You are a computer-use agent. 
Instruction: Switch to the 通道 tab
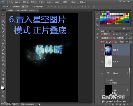coord(108,31)
